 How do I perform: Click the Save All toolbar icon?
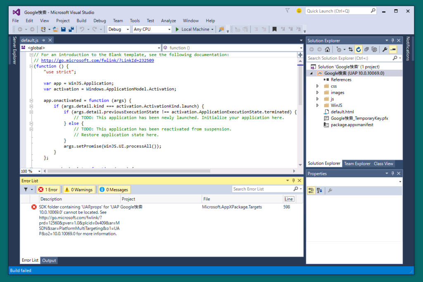tap(71, 29)
